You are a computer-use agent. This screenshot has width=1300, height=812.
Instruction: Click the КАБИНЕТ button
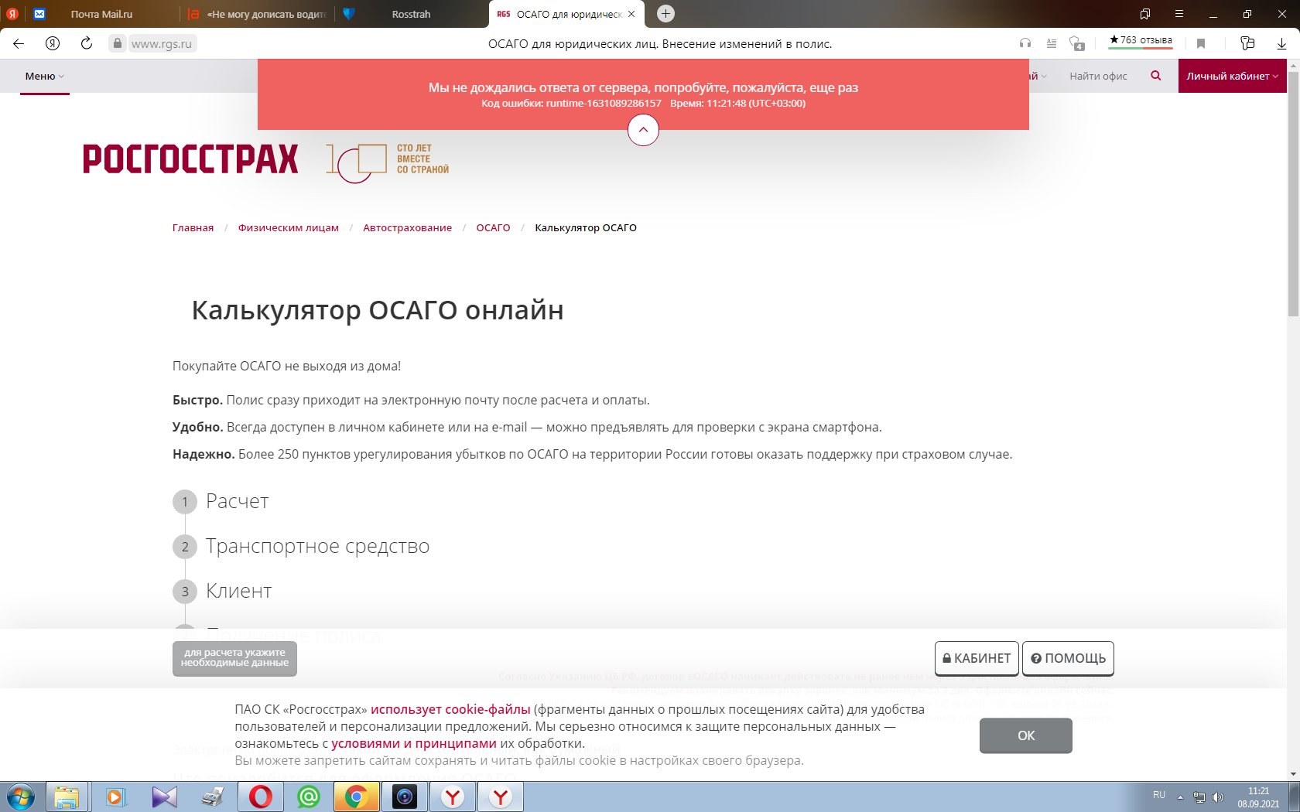coord(977,658)
